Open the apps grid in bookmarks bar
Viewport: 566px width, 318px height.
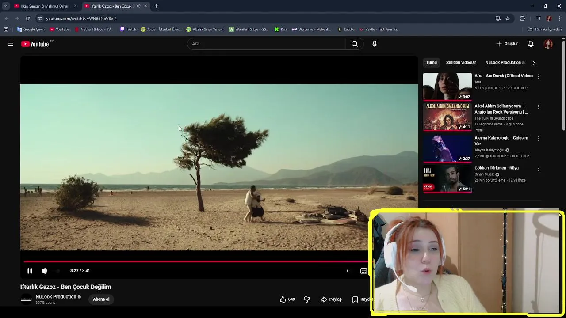[x=6, y=30]
